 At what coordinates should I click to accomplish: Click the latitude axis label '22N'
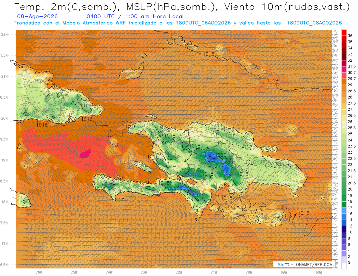(x=4, y=35)
